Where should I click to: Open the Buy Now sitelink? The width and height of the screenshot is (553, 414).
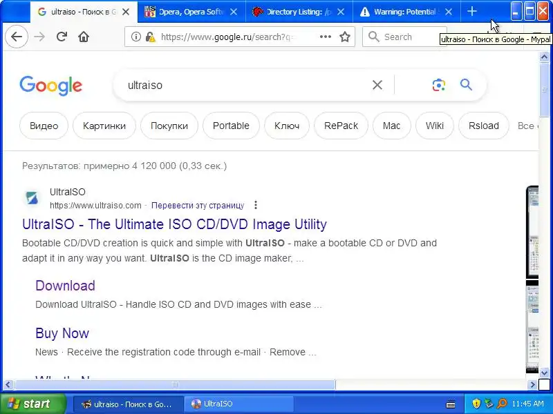62,333
